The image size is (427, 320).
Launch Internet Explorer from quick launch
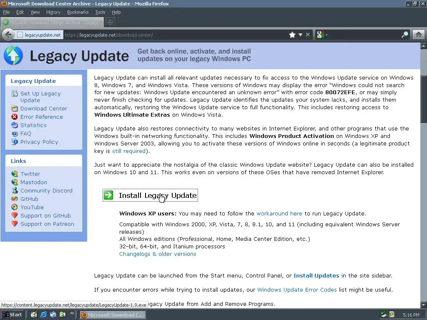[43, 315]
